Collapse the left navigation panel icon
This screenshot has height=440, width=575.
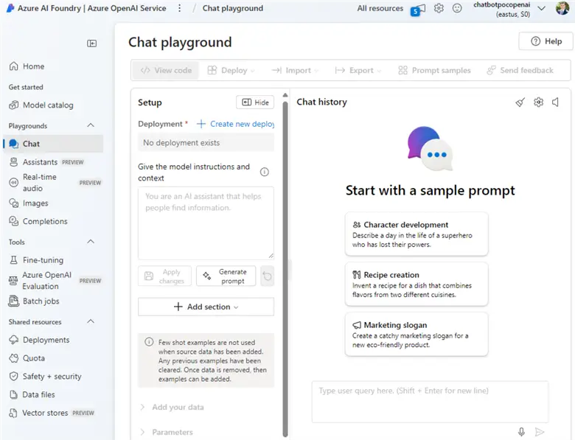point(91,43)
